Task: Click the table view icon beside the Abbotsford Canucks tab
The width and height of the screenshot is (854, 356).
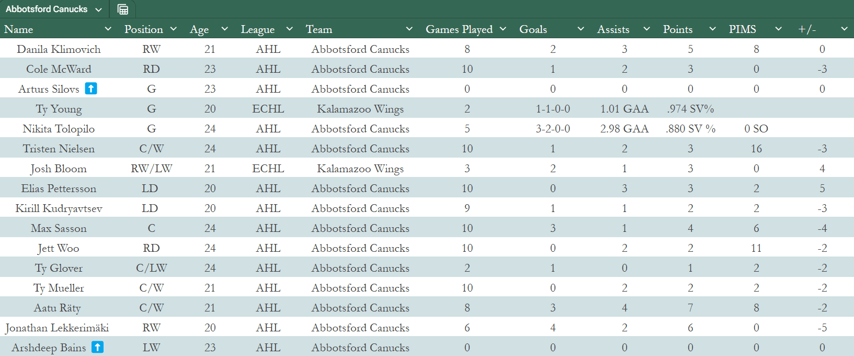Action: pyautogui.click(x=123, y=9)
